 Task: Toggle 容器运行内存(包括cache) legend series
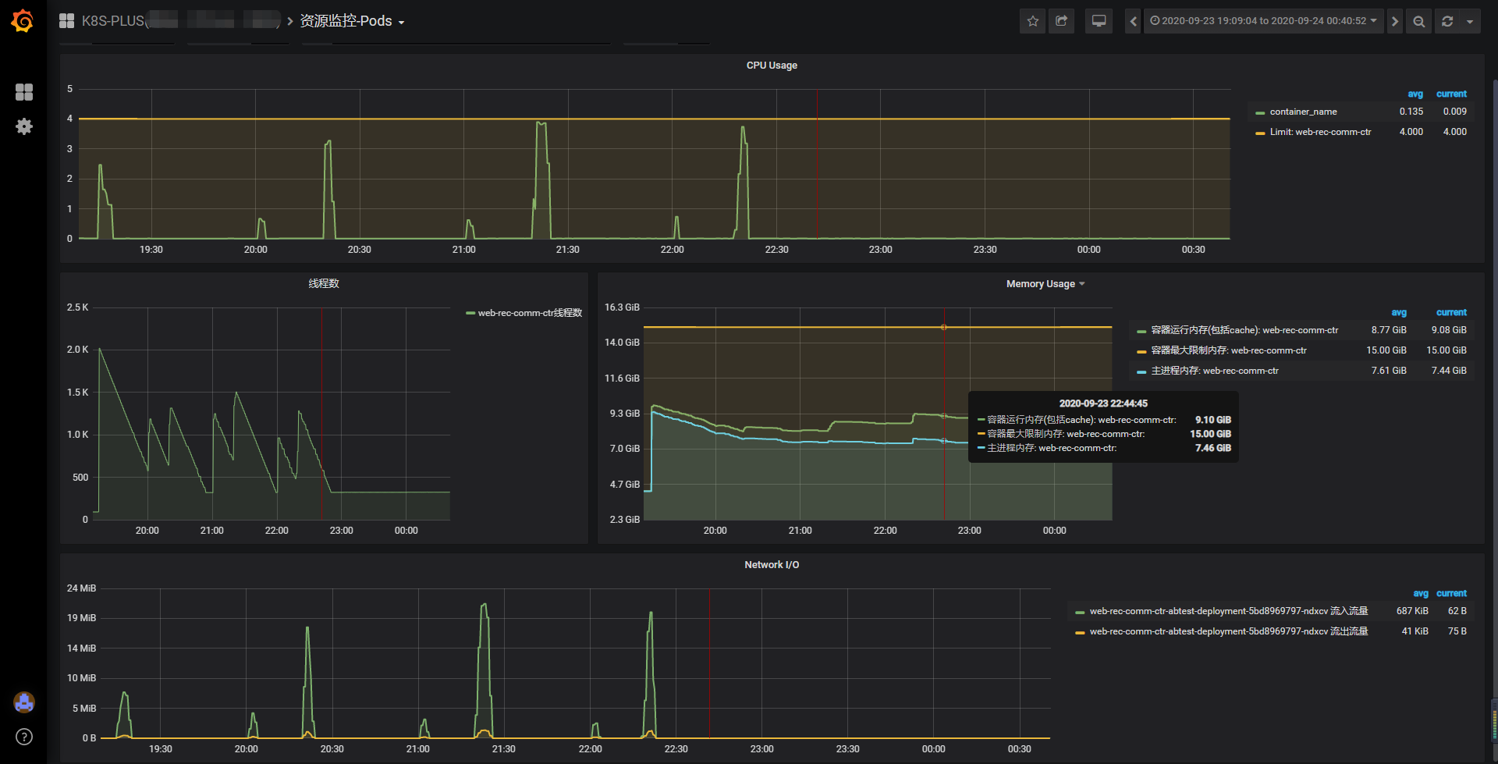(1244, 330)
